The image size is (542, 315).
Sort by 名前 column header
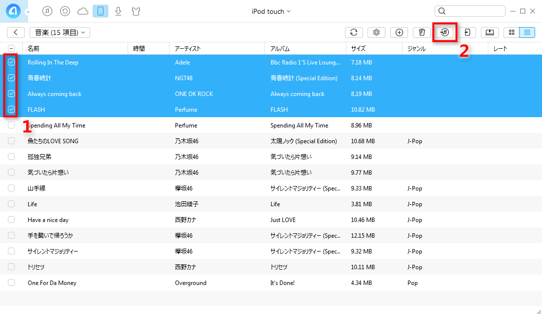pos(75,49)
